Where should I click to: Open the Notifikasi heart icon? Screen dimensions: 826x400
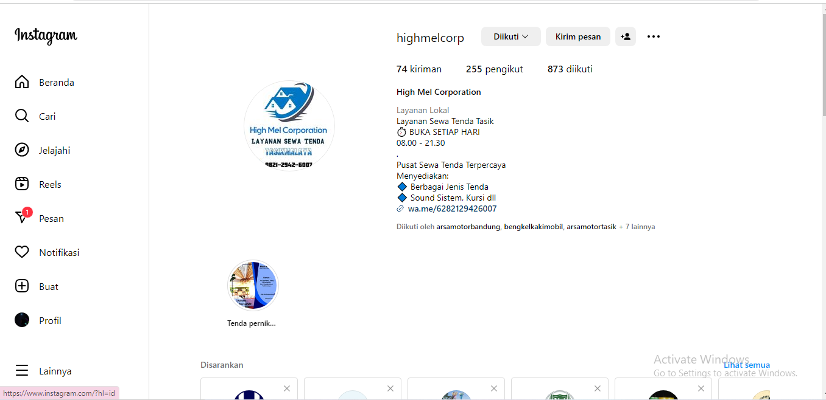22,252
